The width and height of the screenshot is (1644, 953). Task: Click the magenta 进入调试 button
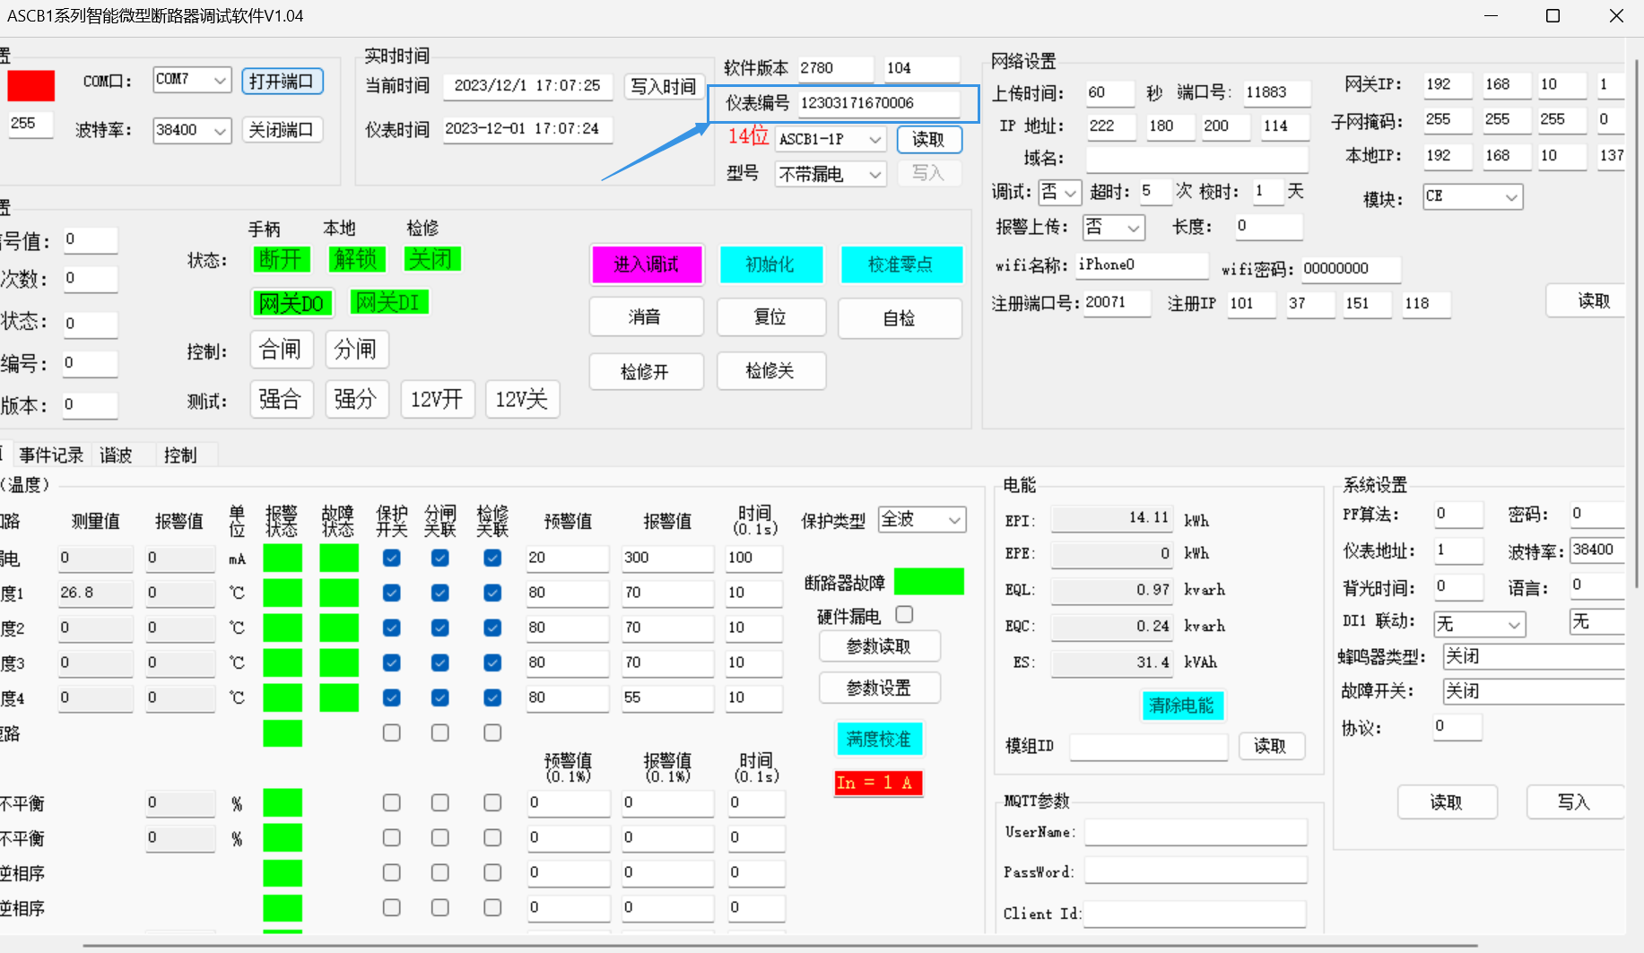647,264
